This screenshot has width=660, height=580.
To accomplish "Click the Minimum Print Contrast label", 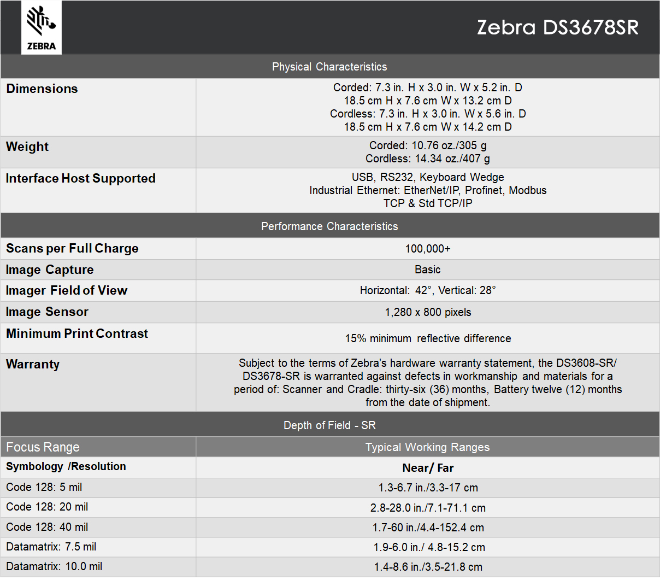I will [77, 333].
